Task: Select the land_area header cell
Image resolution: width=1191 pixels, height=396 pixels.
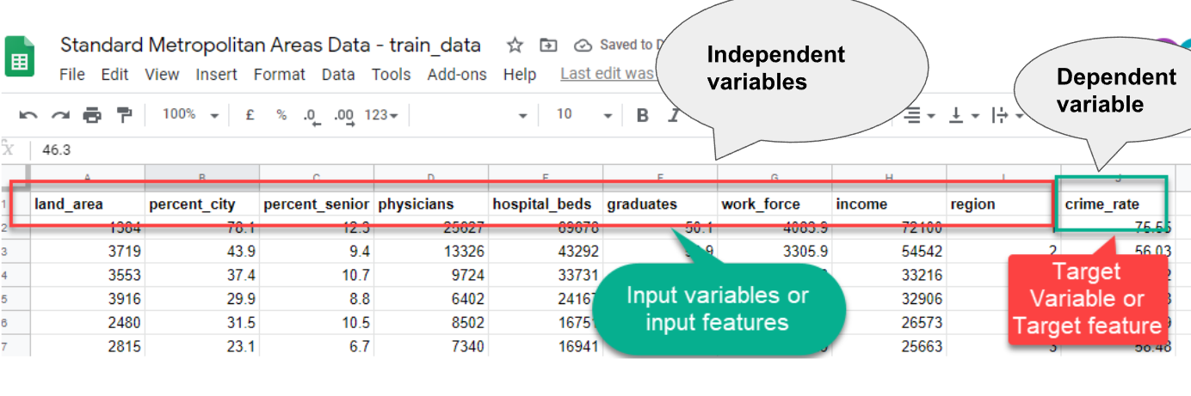Action: [87, 204]
